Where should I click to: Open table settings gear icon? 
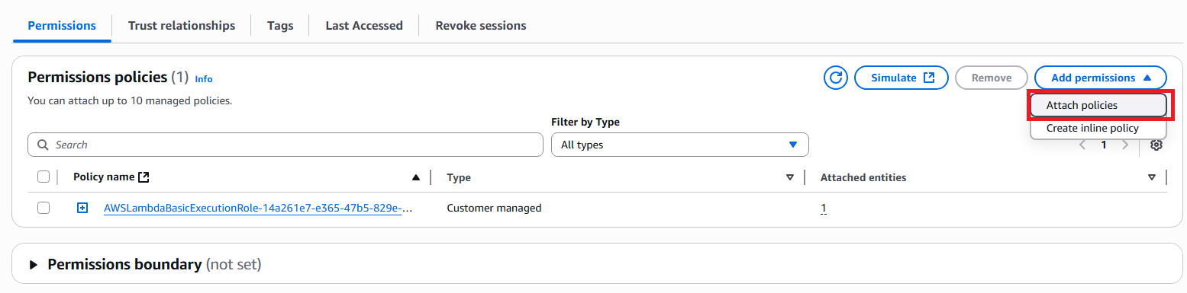[x=1156, y=145]
